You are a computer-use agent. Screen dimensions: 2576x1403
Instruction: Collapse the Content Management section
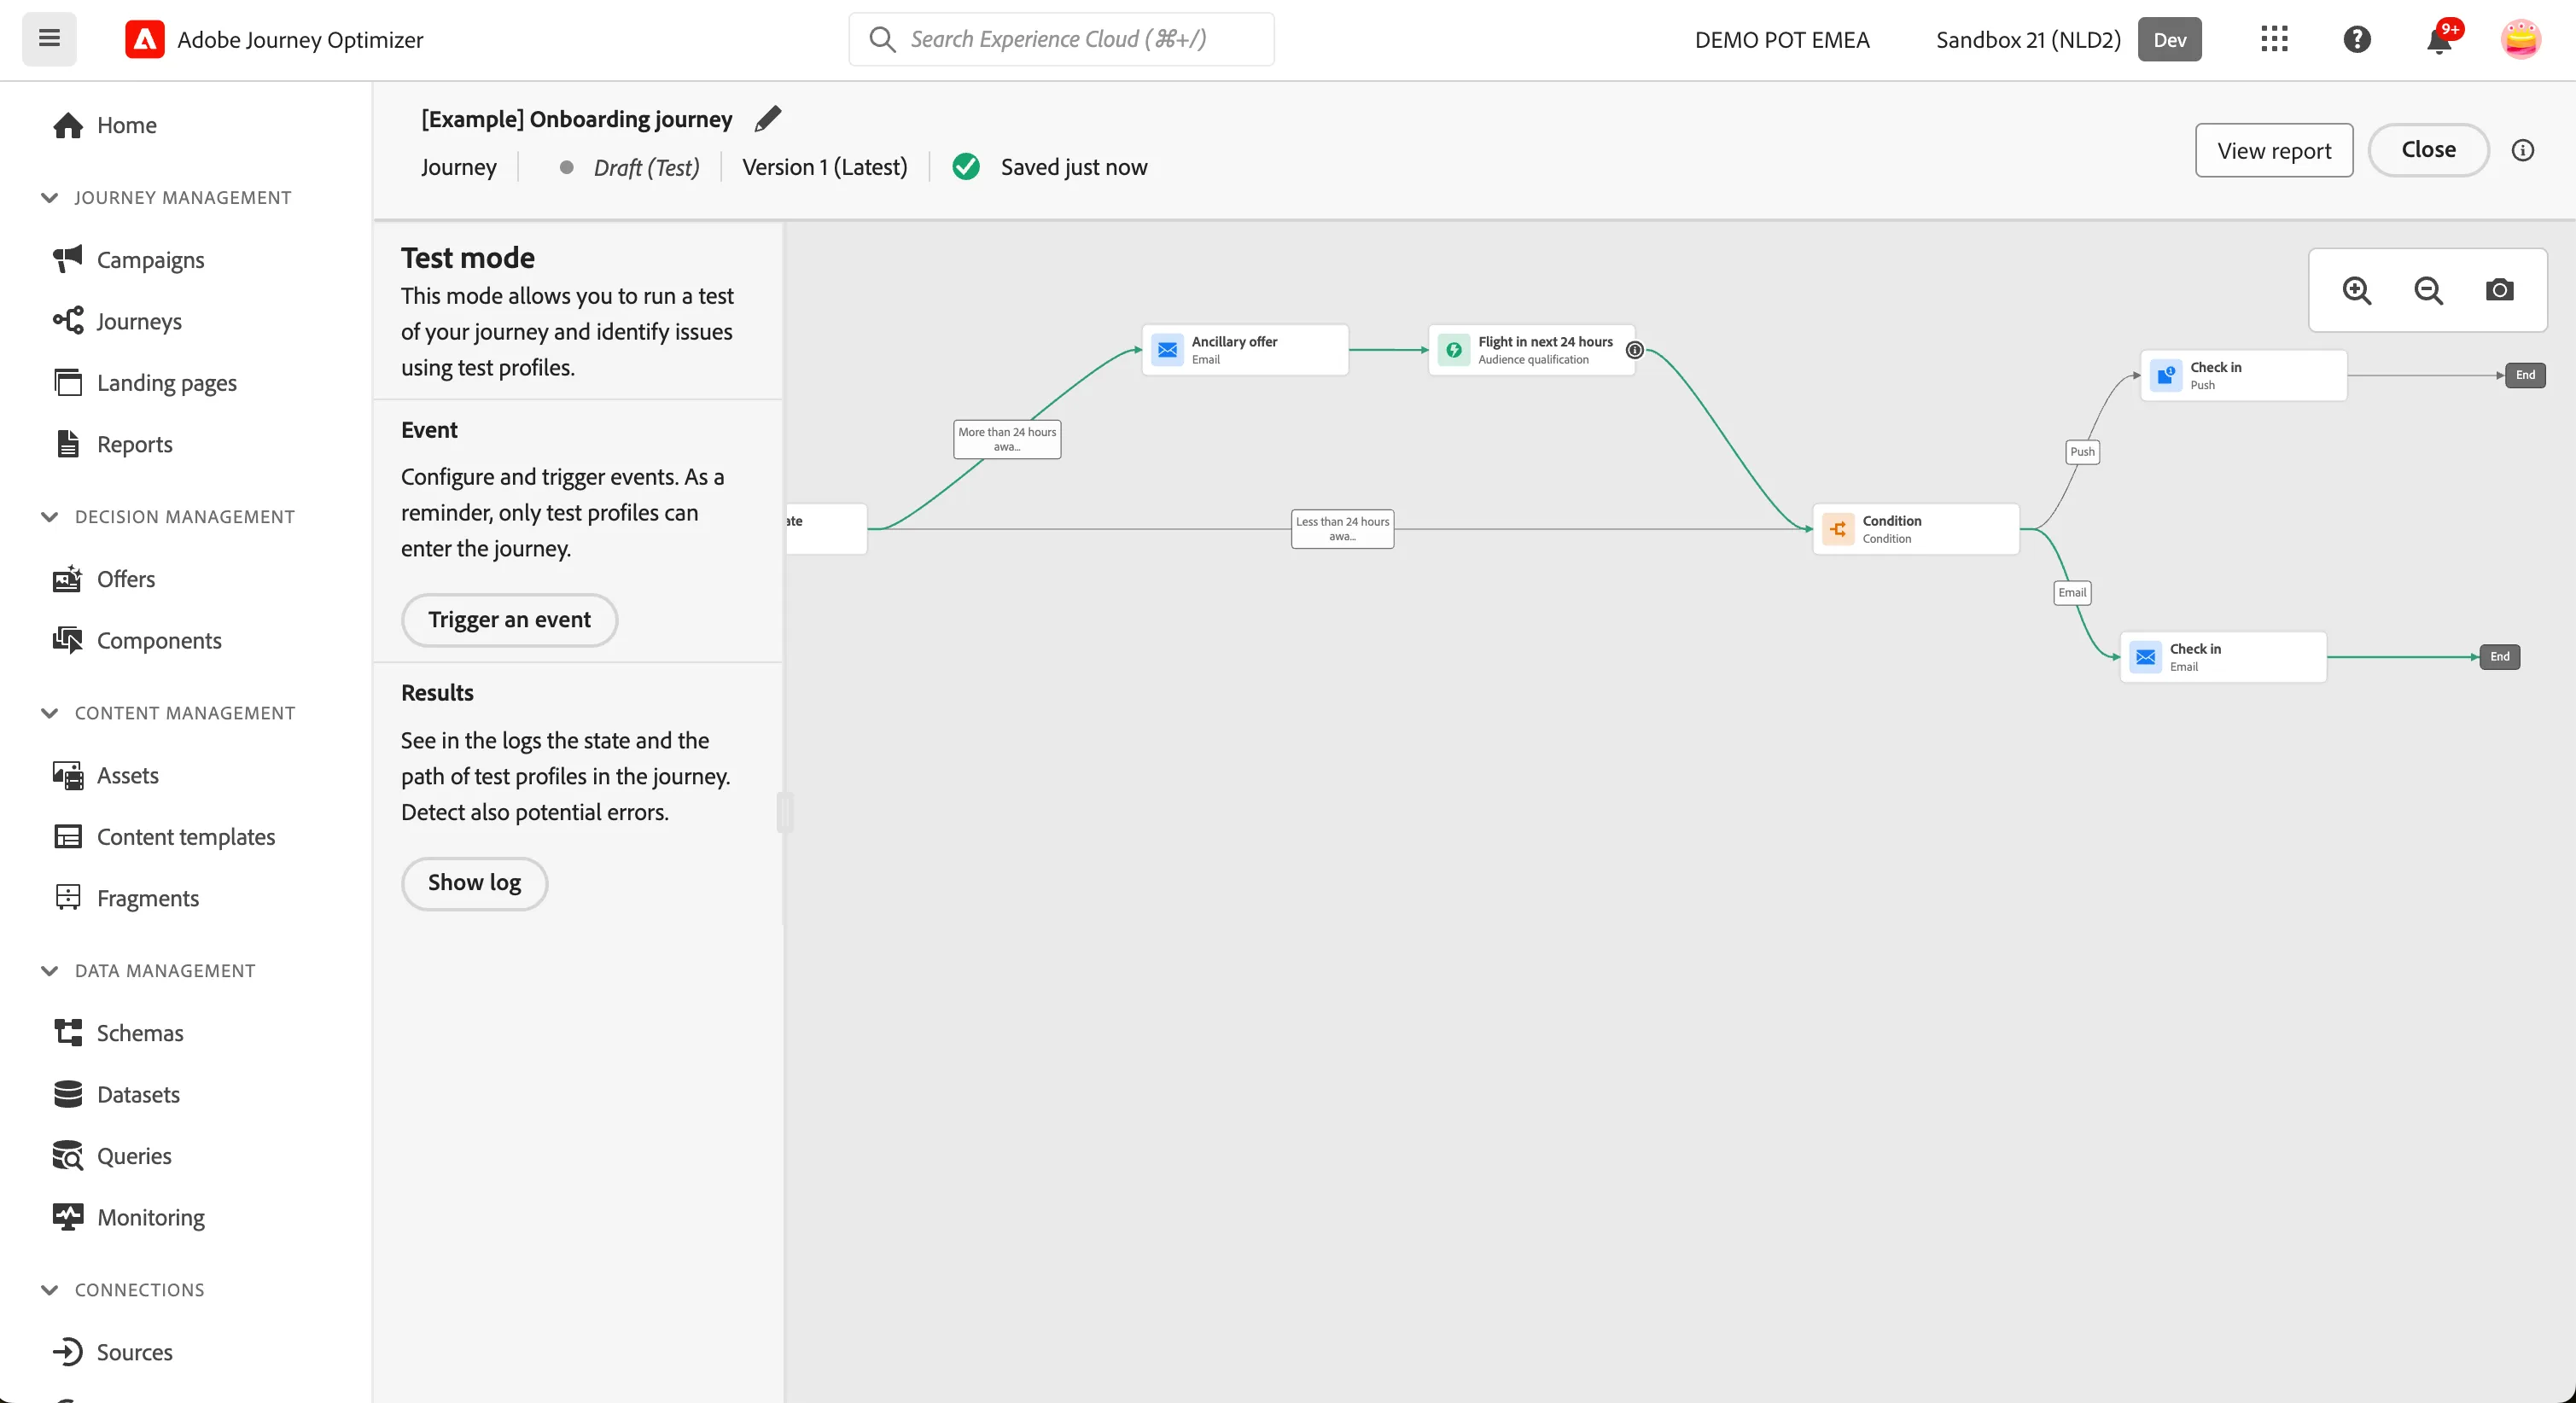49,713
